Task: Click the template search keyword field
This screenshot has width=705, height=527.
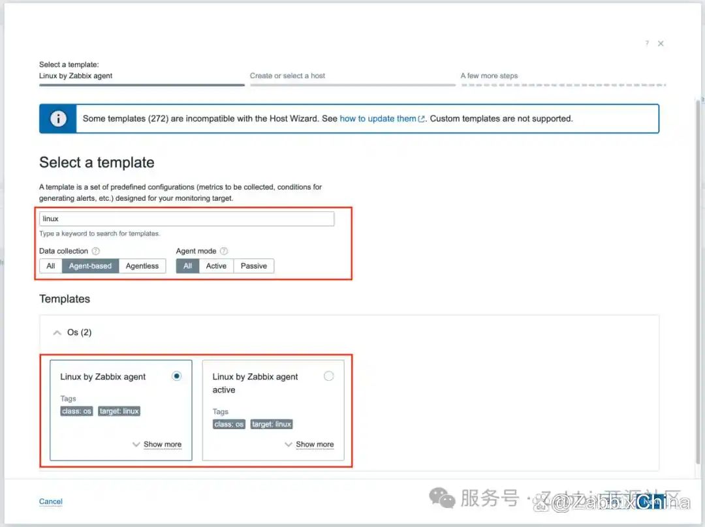Action: [187, 218]
